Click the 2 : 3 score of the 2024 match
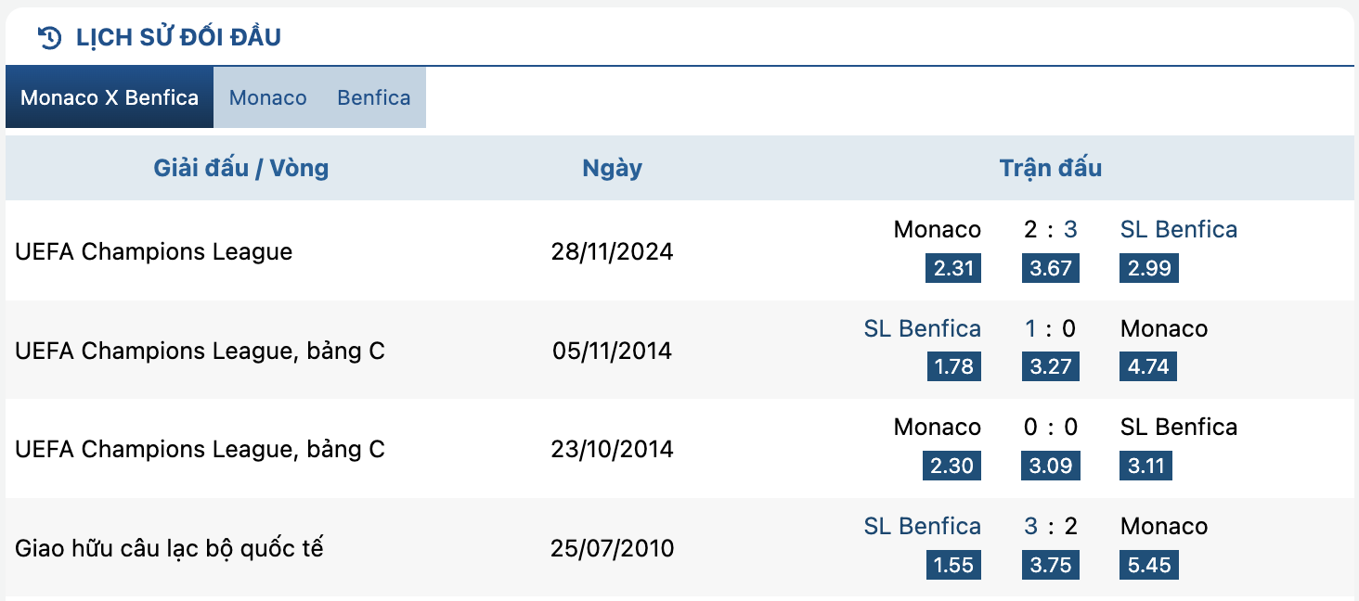This screenshot has height=601, width=1359. pyautogui.click(x=1051, y=229)
